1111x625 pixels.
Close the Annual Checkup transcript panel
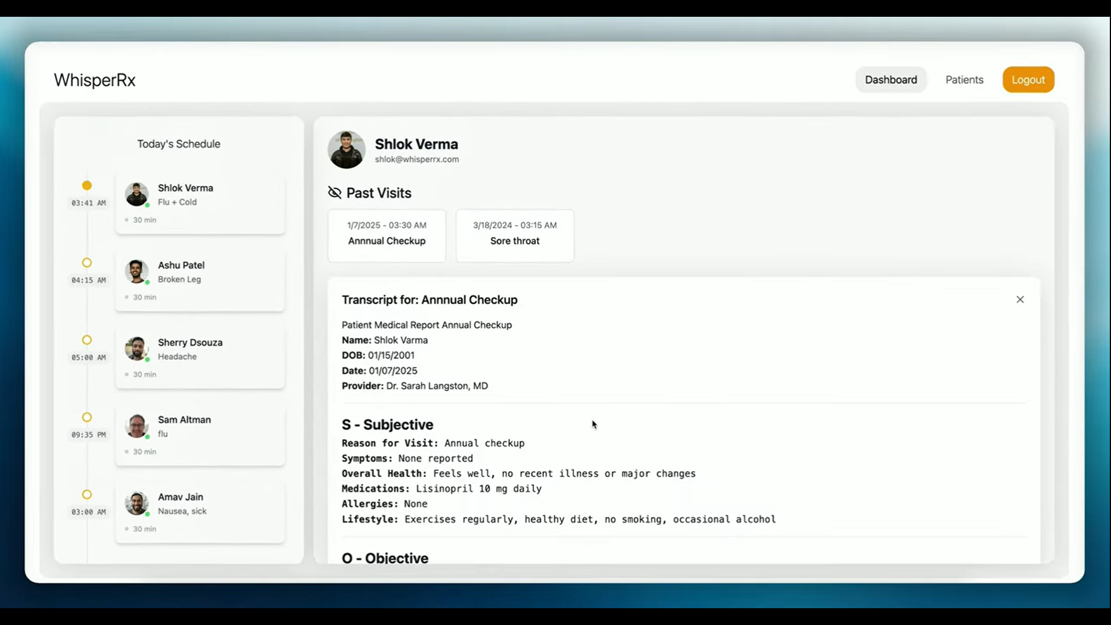click(1020, 299)
